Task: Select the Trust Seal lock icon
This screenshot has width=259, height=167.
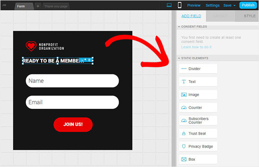Action: (x=184, y=133)
